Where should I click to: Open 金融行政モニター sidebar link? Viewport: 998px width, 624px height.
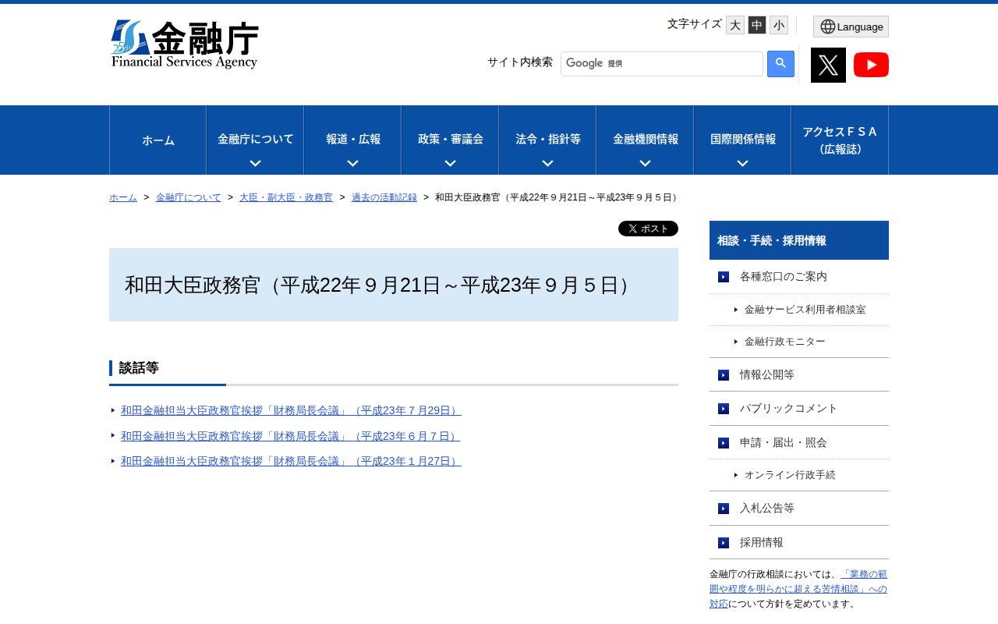point(799,342)
